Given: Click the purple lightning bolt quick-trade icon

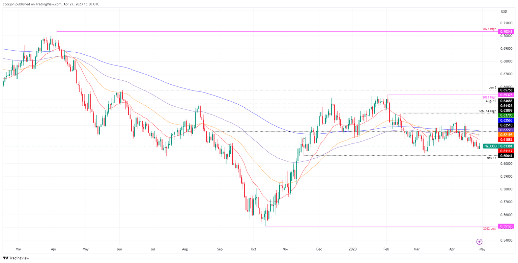Looking at the screenshot, I should point(479,242).
